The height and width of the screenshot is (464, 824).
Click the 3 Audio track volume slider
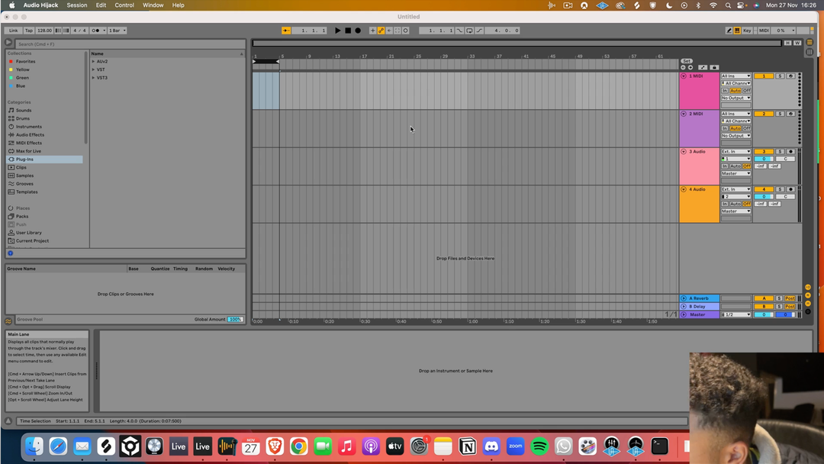pos(764,159)
